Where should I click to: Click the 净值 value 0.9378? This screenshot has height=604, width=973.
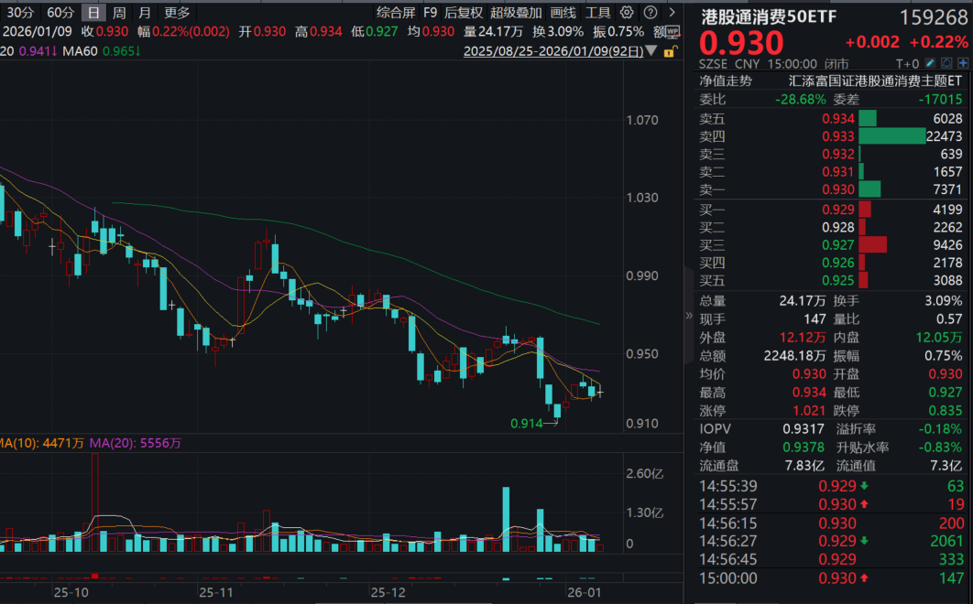804,448
